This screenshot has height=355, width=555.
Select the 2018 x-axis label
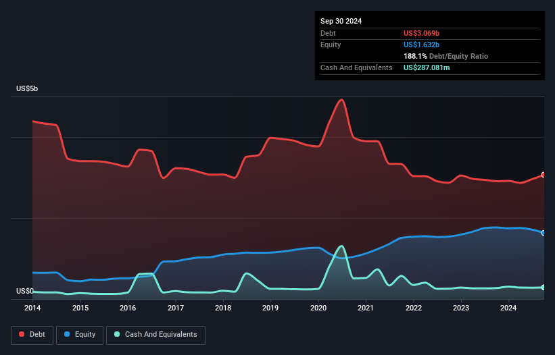click(223, 308)
